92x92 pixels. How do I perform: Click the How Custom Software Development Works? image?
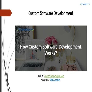point(51,48)
